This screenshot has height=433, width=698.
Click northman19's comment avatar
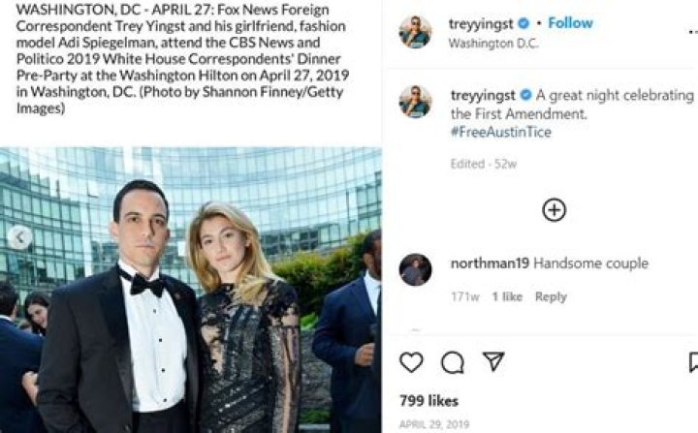415,269
